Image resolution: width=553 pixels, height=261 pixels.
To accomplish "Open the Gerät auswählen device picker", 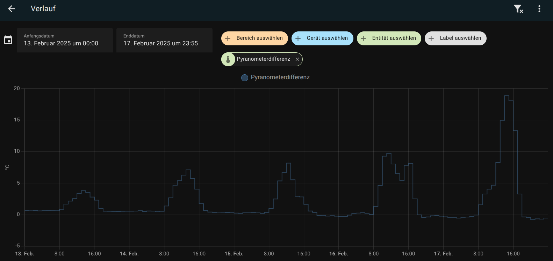I will pyautogui.click(x=327, y=38).
